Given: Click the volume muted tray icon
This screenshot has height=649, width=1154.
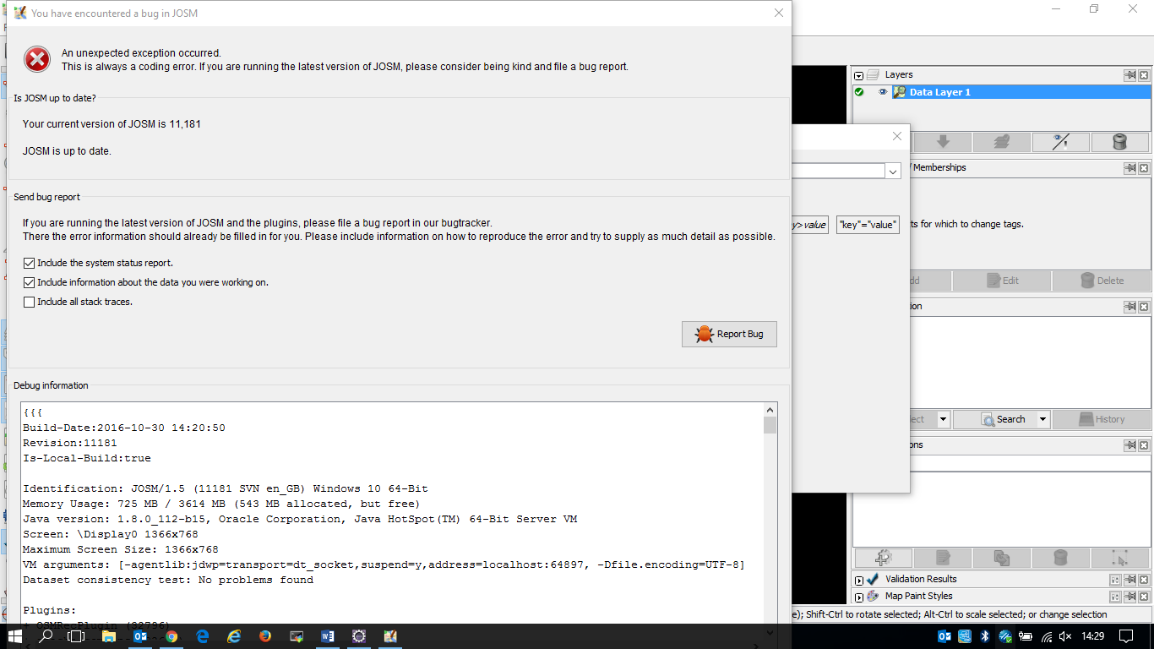Looking at the screenshot, I should pos(1066,636).
